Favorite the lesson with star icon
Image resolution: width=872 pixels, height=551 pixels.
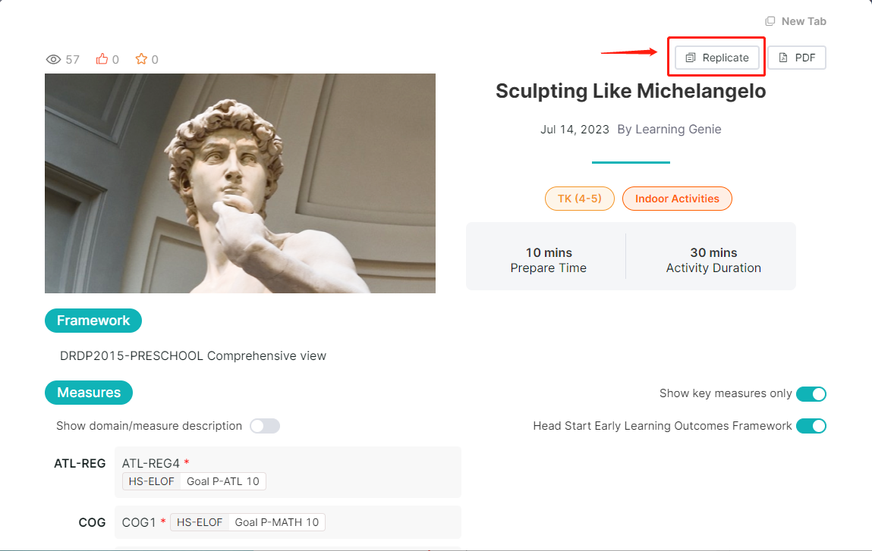(141, 59)
